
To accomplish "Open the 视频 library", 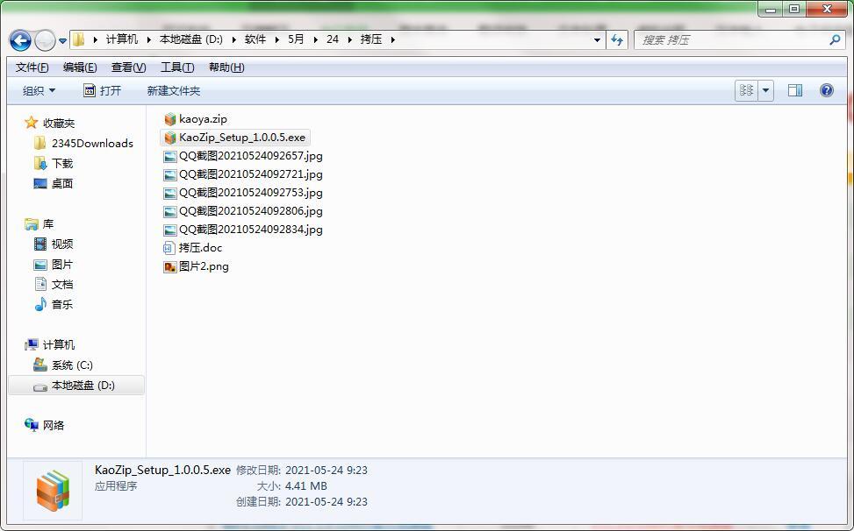I will 62,244.
